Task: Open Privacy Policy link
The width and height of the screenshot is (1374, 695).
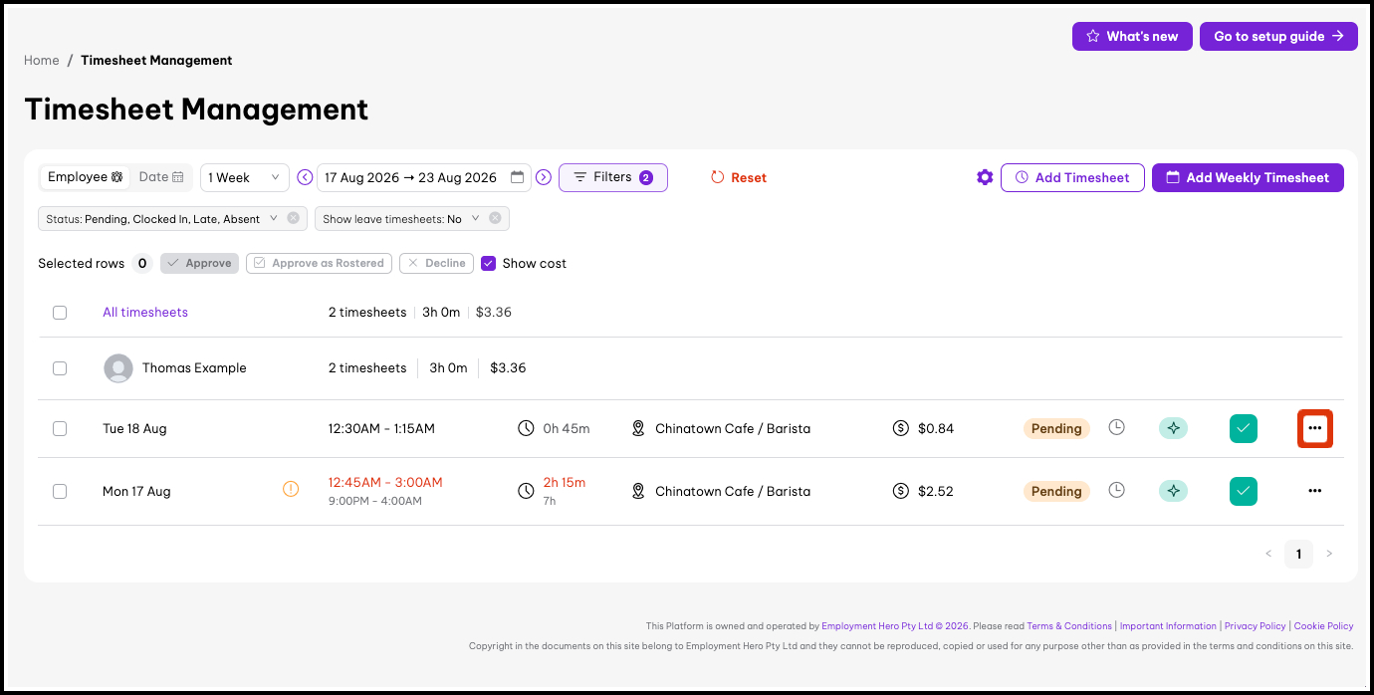Action: click(1256, 626)
